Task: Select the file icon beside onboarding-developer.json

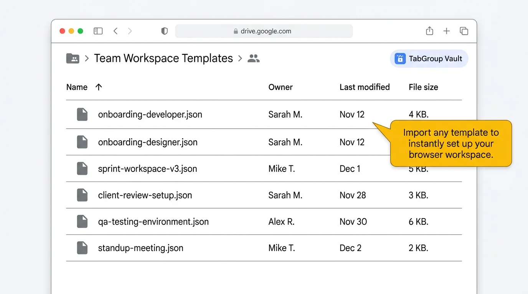Action: 82,114
